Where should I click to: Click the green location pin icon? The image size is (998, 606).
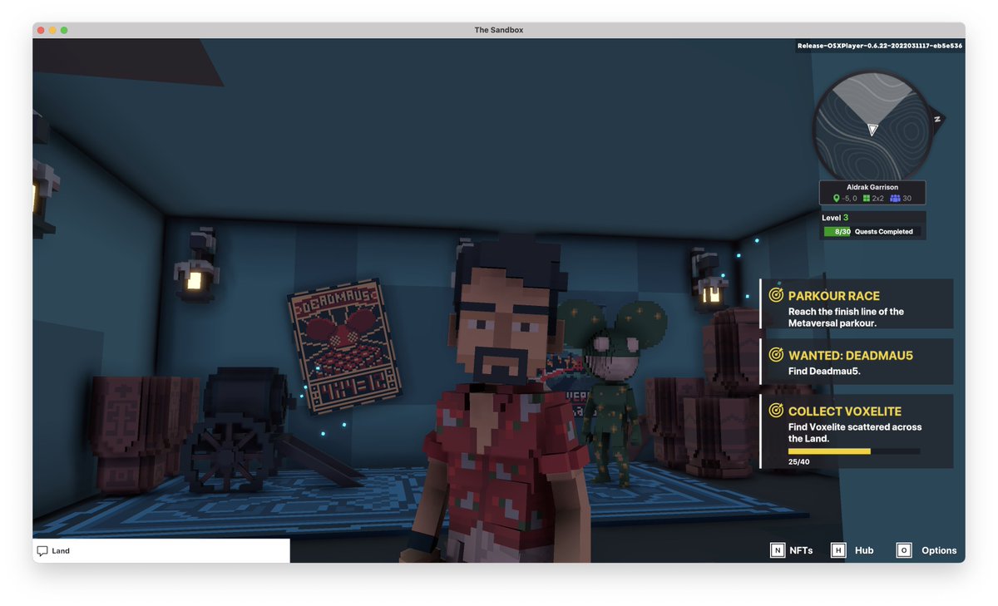[x=837, y=199]
